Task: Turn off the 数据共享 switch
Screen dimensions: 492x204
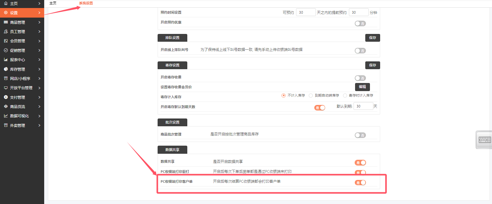Action: (360, 163)
